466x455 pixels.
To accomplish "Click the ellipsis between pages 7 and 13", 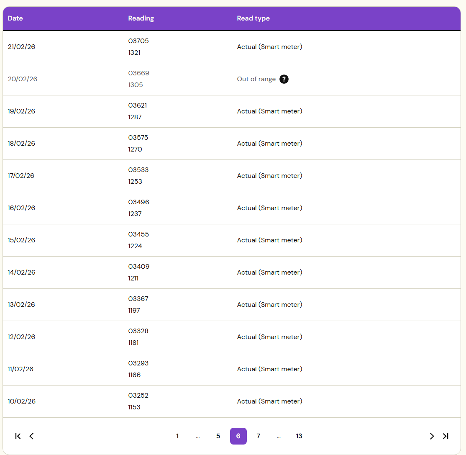I will 279,436.
